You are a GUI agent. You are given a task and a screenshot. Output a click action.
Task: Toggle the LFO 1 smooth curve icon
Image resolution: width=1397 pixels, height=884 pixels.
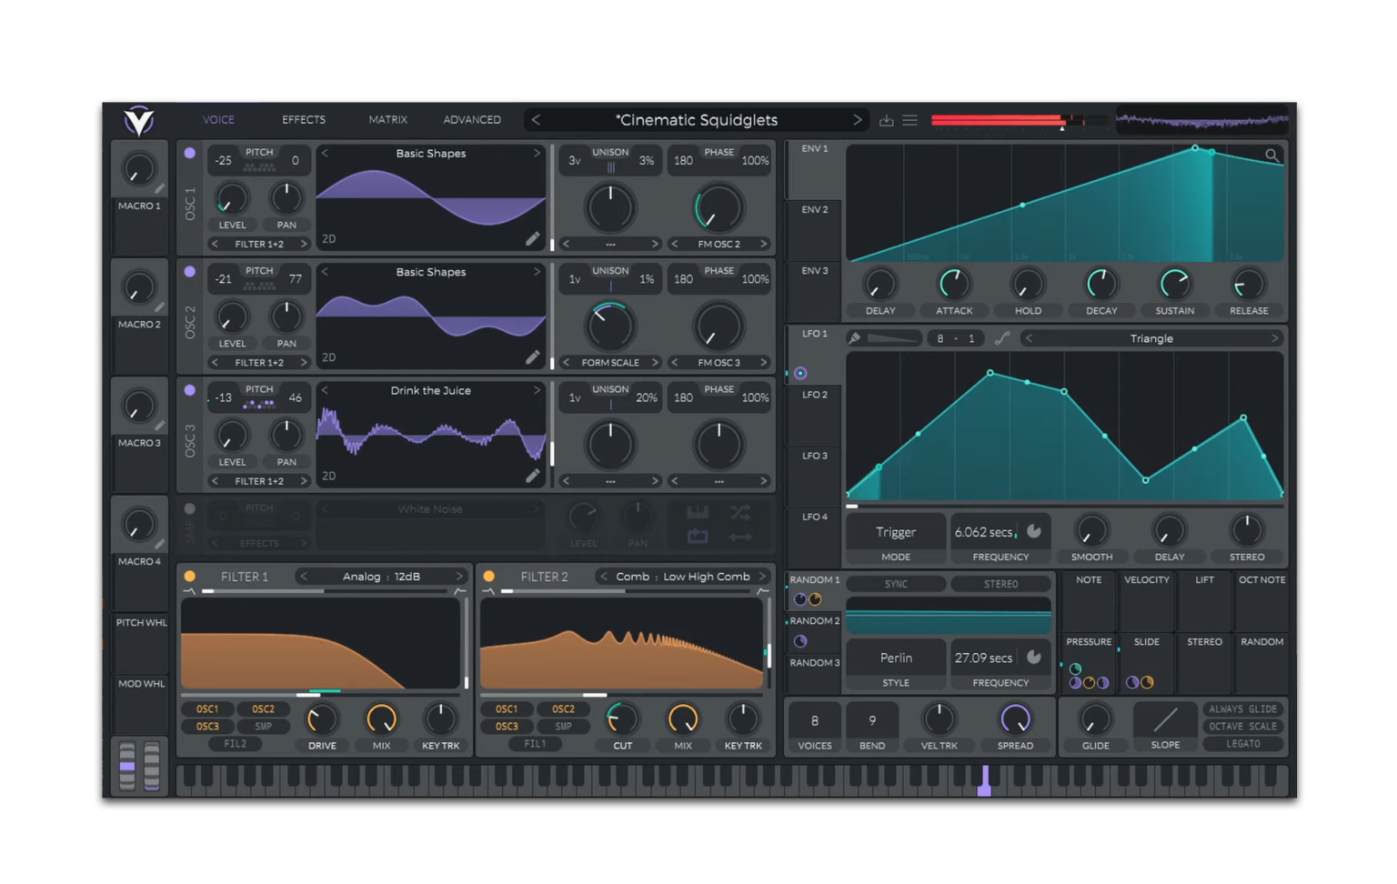coord(1001,338)
